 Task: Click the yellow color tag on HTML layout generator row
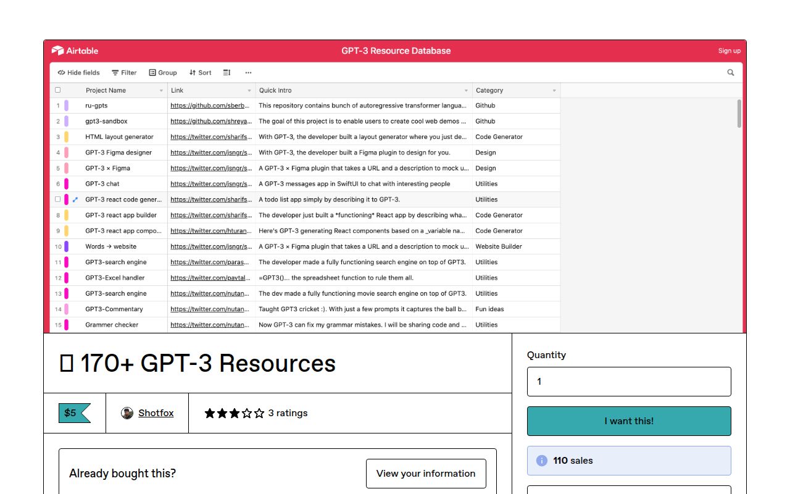pos(67,137)
